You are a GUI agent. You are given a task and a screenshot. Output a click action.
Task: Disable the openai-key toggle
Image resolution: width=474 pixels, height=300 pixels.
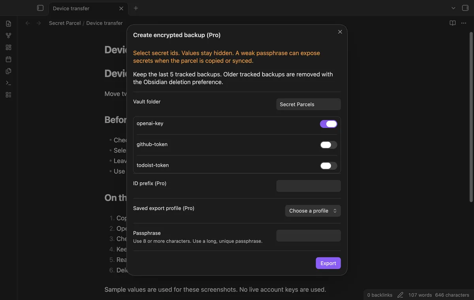tap(329, 124)
